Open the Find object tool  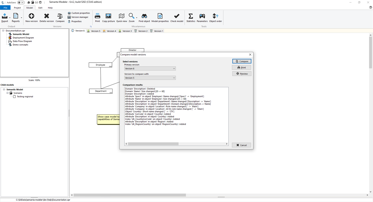click(144, 17)
